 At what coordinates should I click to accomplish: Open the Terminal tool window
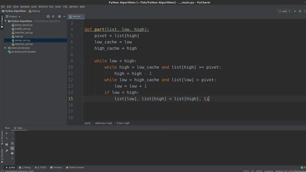pyautogui.click(x=56, y=168)
